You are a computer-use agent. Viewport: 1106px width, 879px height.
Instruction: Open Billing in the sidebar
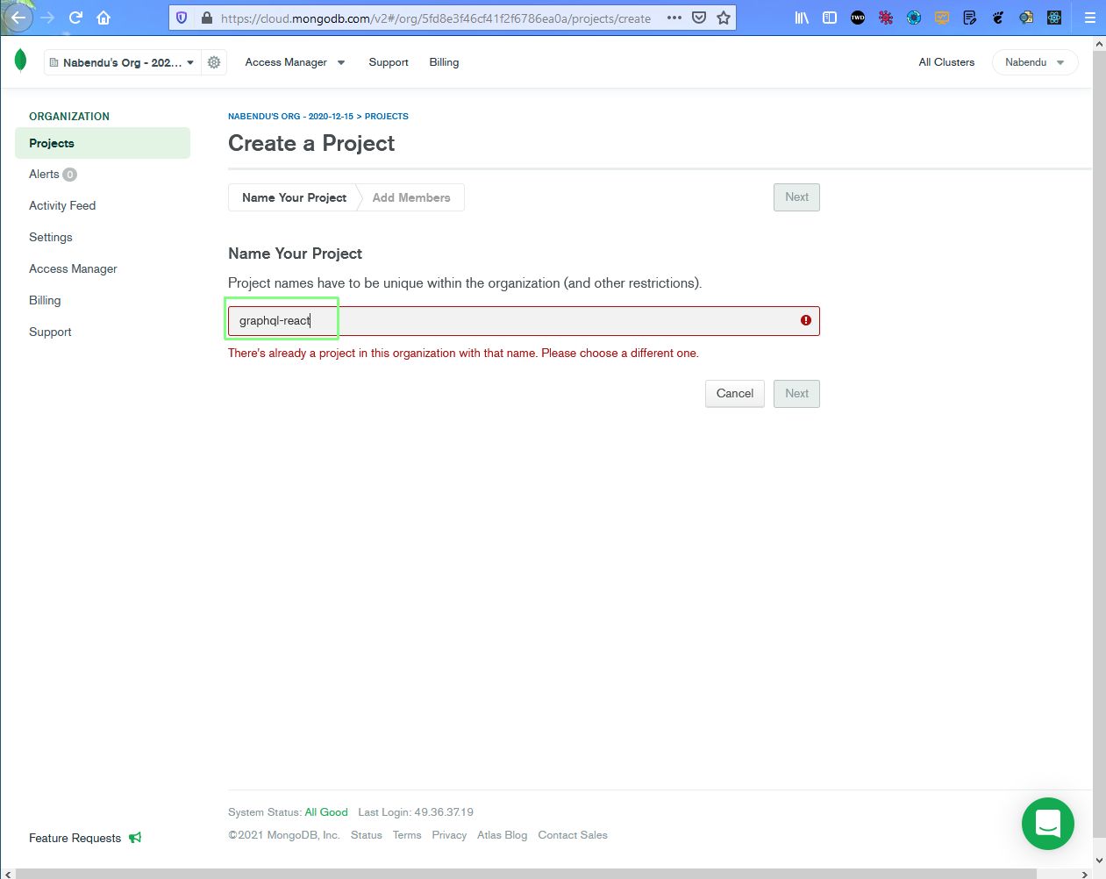(45, 300)
